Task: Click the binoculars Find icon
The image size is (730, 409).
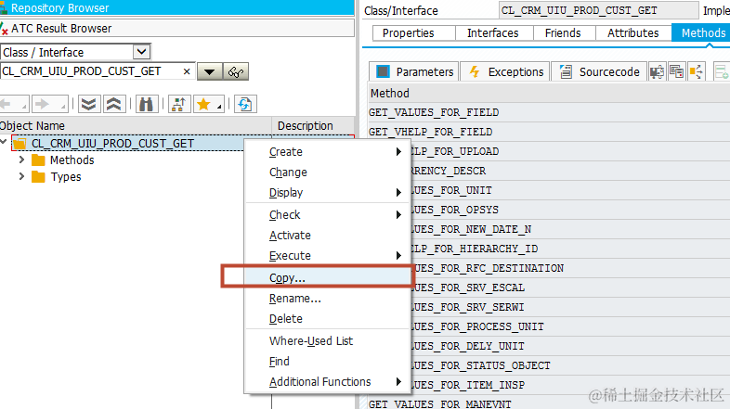Action: tap(147, 104)
